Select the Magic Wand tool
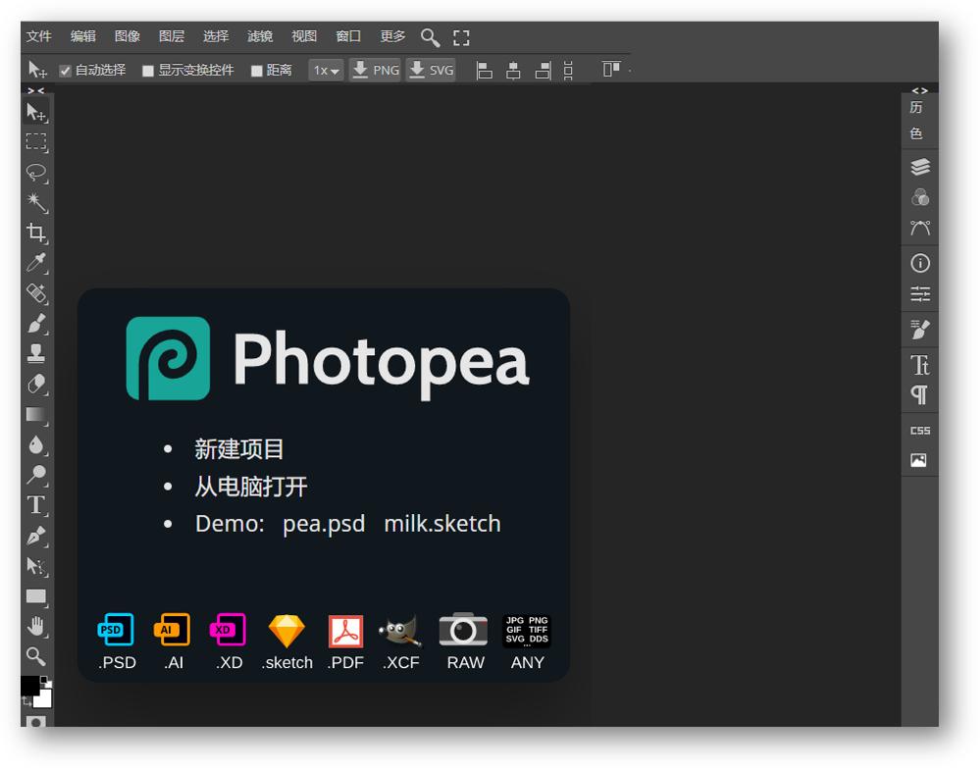Image resolution: width=980 pixels, height=768 pixels. (x=36, y=202)
